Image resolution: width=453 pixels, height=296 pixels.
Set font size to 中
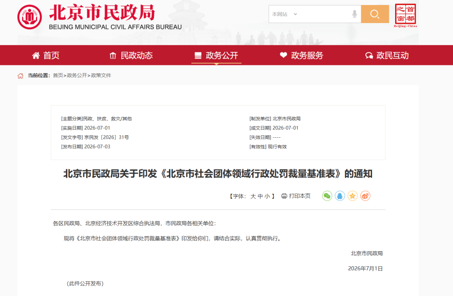pyautogui.click(x=260, y=196)
